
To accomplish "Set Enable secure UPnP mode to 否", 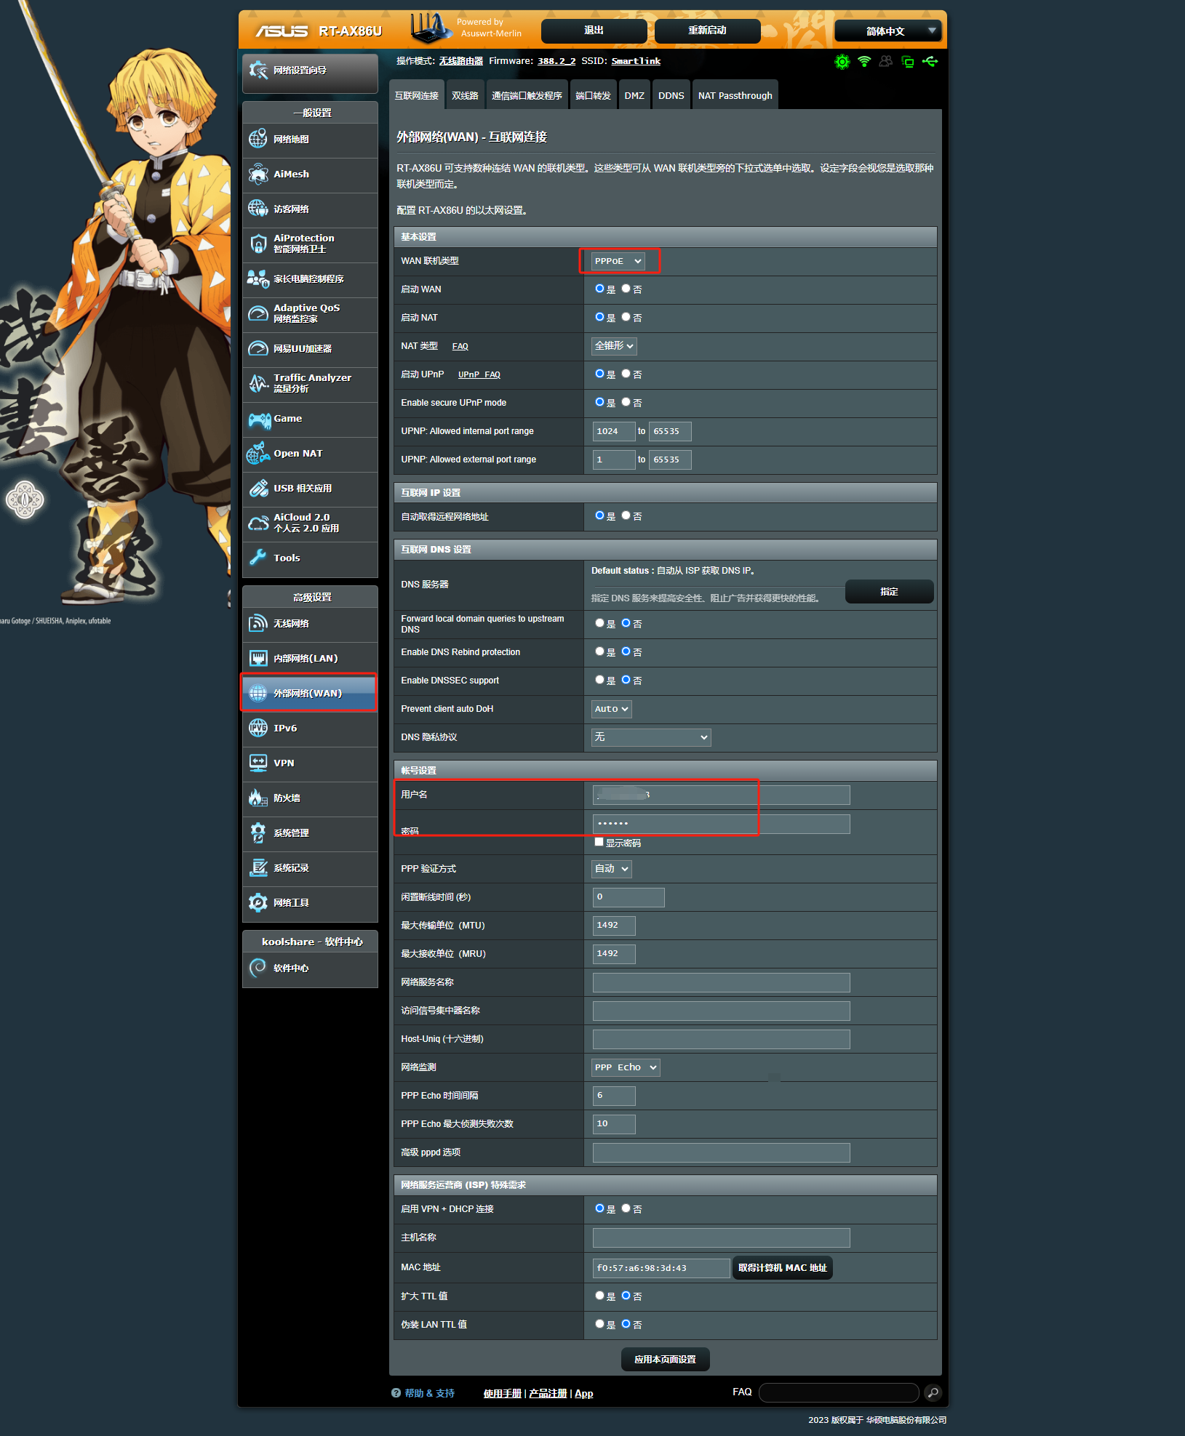I will (626, 402).
